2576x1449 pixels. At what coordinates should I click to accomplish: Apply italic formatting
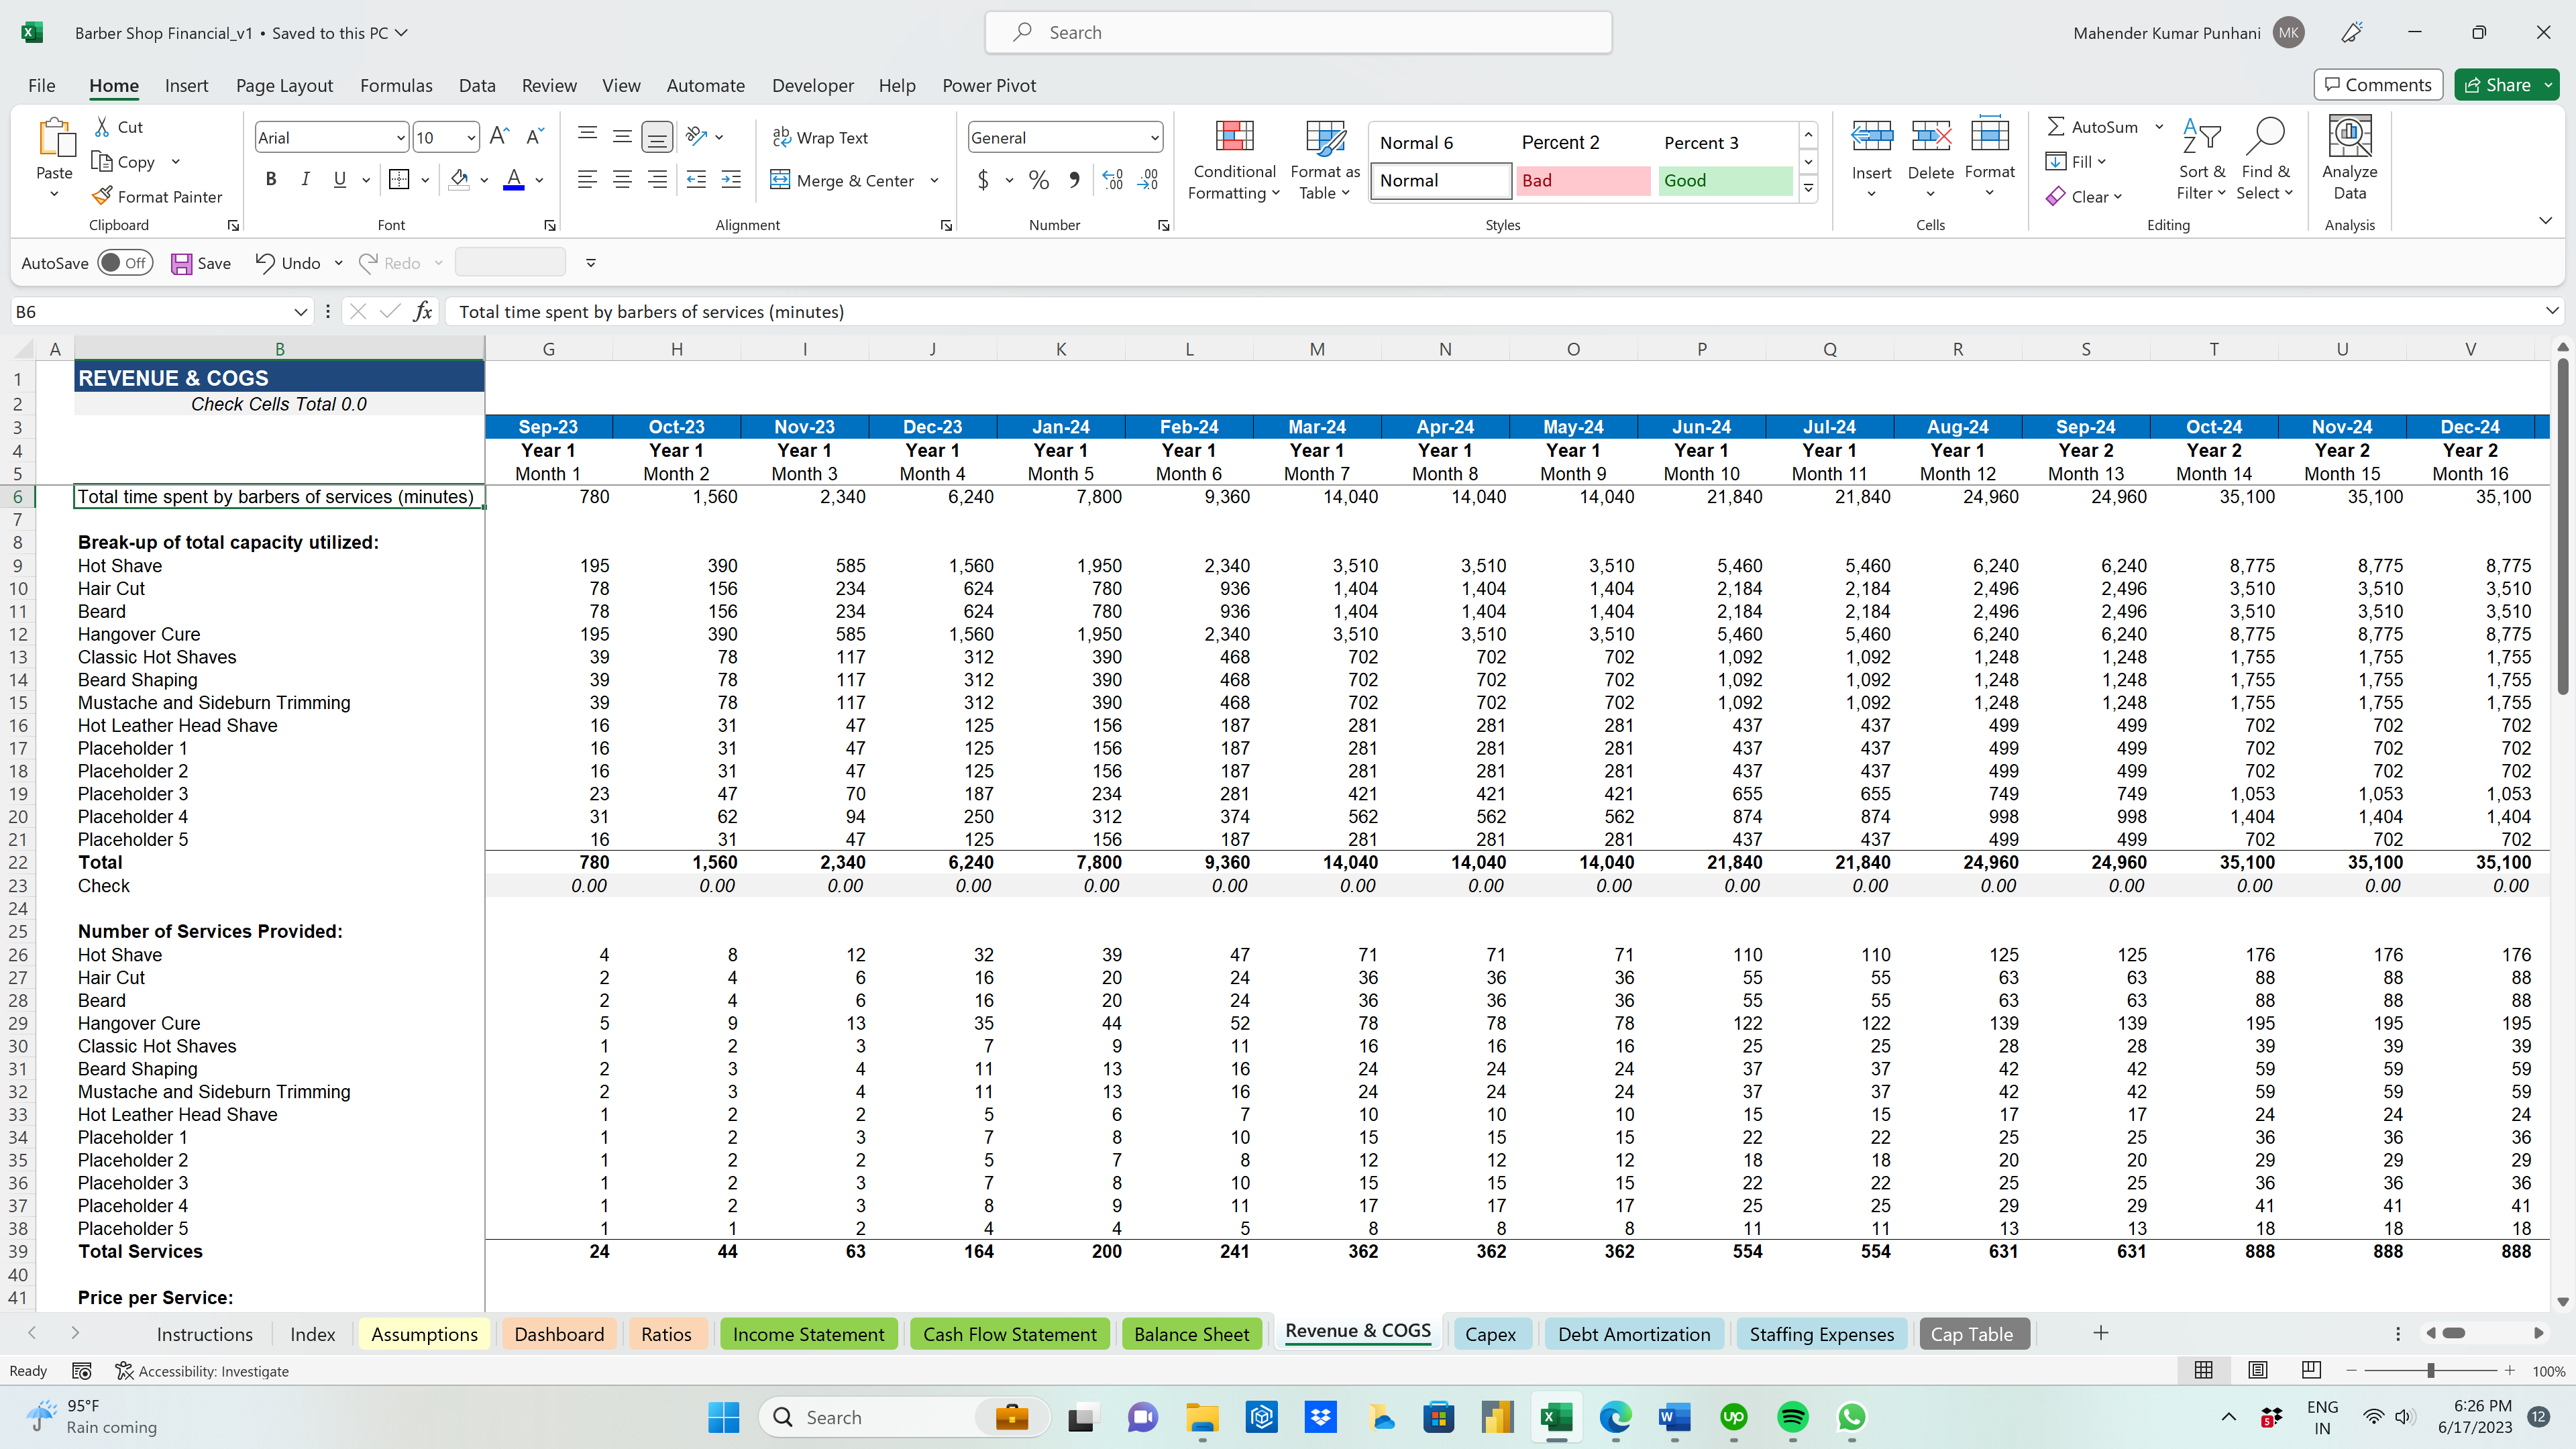coord(306,180)
